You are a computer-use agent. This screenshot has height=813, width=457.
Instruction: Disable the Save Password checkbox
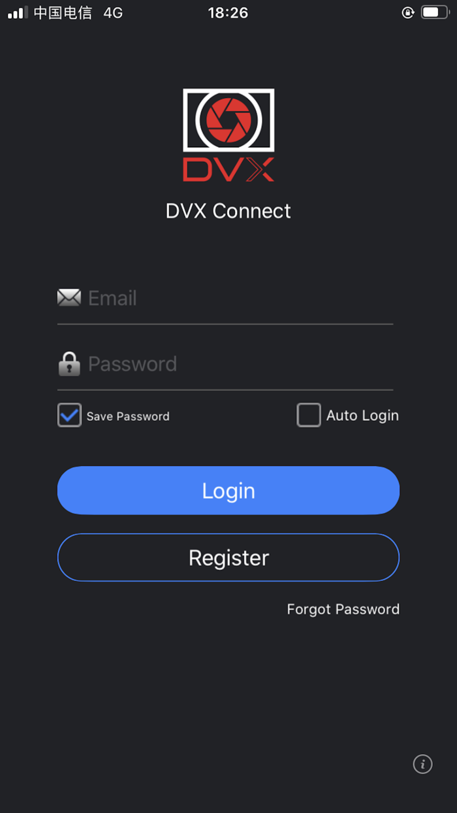(x=69, y=415)
